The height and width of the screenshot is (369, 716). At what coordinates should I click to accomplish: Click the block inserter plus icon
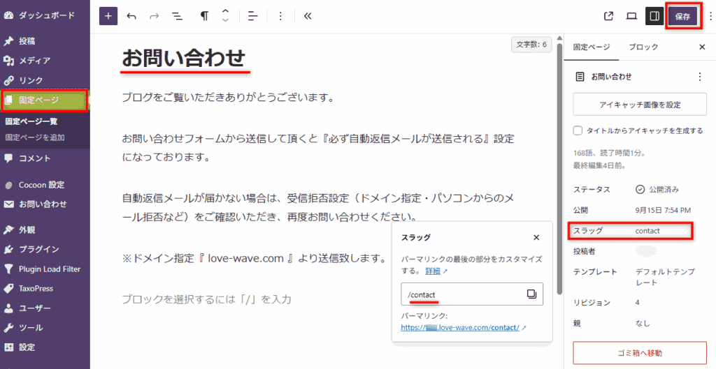(108, 16)
